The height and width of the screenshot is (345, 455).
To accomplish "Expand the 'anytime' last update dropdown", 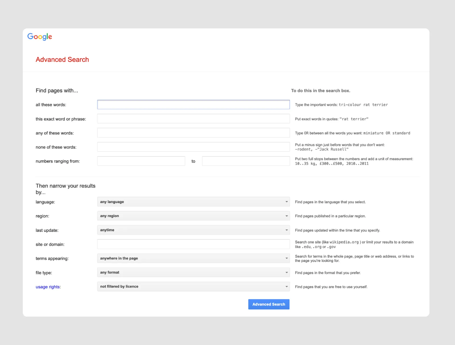I will coord(193,230).
